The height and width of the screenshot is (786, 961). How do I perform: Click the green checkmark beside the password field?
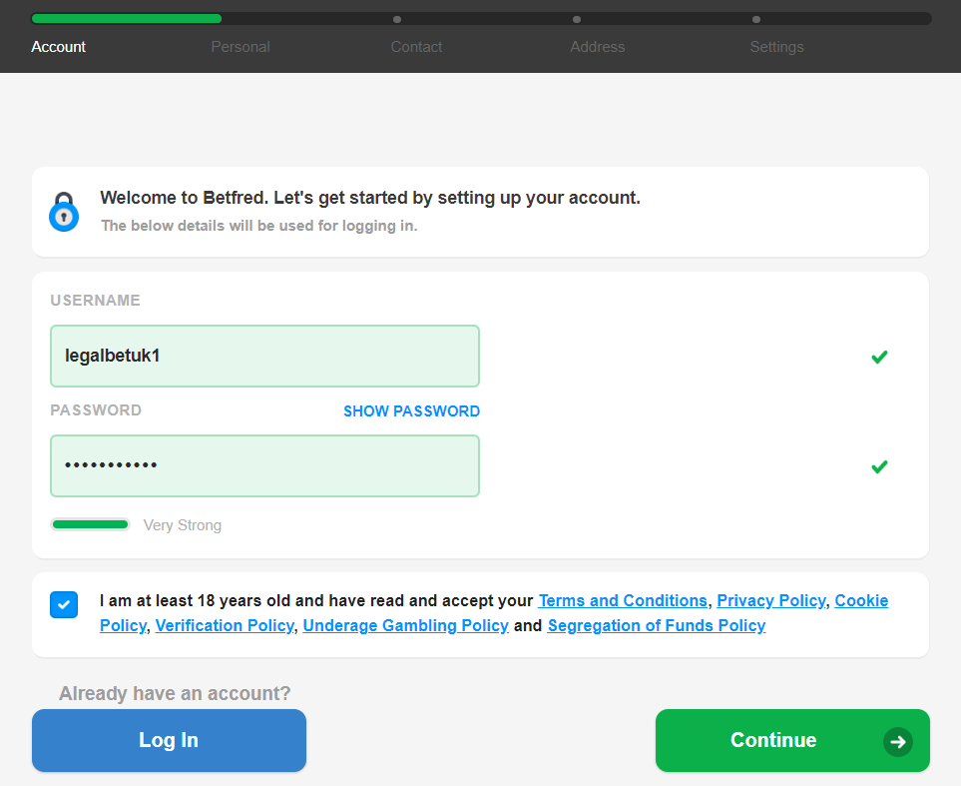(x=879, y=467)
